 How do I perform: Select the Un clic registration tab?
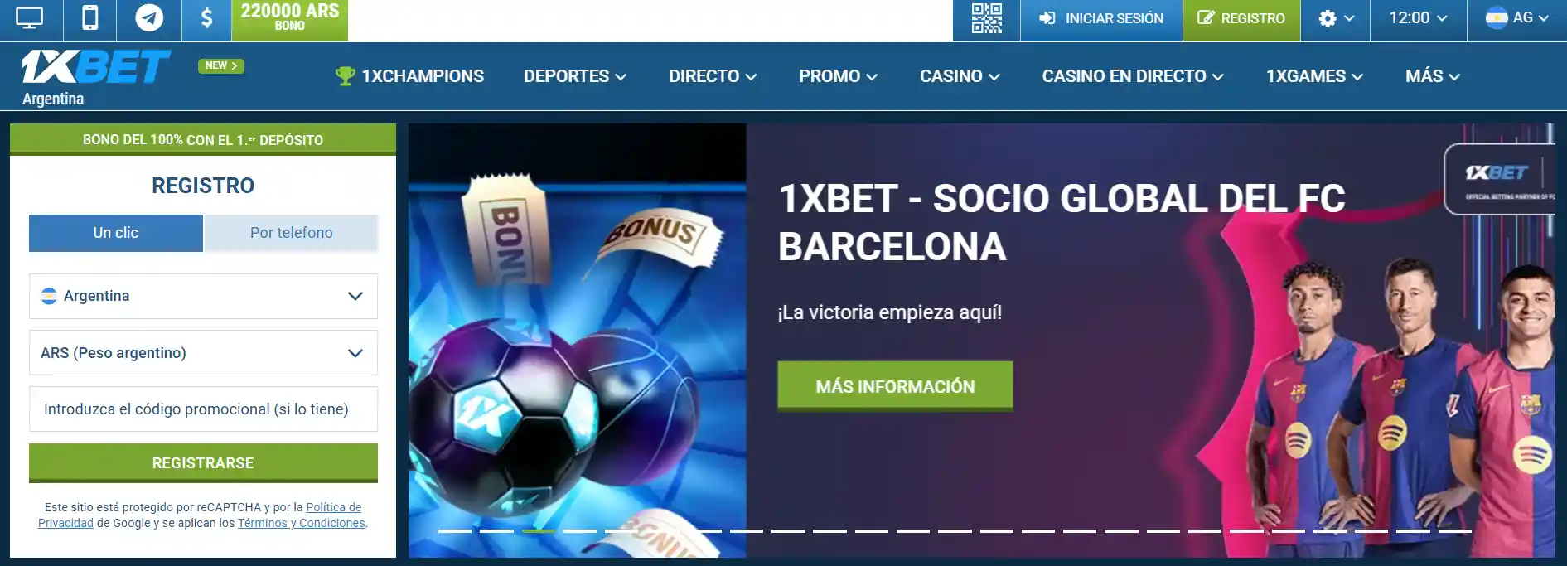click(x=116, y=233)
